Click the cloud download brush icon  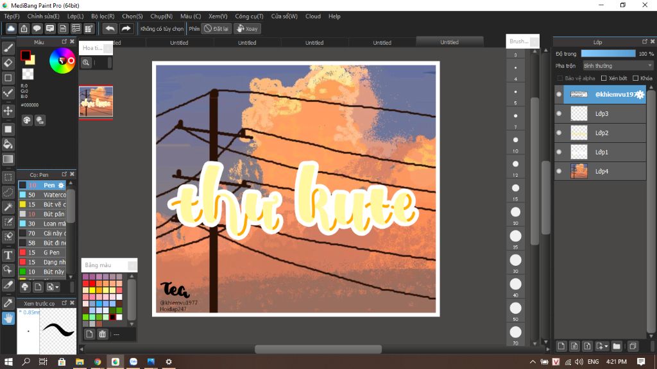tap(25, 287)
